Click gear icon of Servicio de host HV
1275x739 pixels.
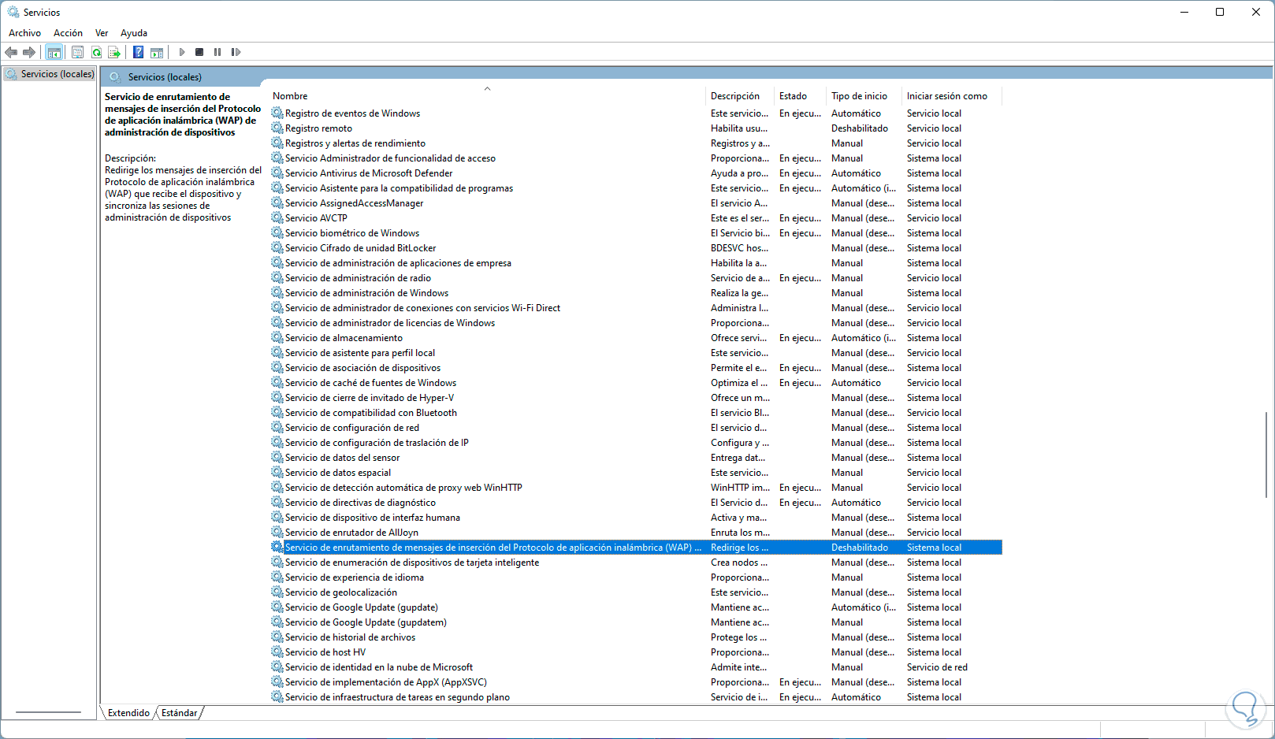277,652
